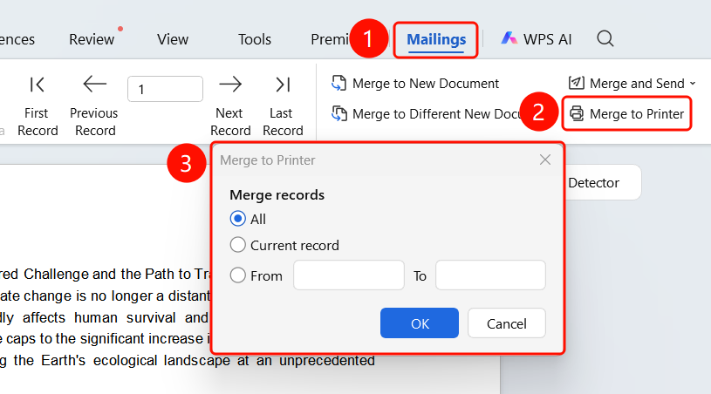Click the document paragraph text 'ecological landscape'

[x=162, y=361]
